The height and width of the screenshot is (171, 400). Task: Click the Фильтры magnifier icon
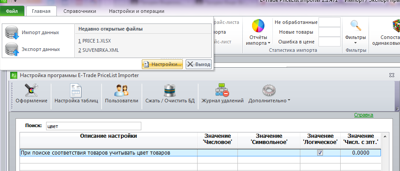tap(355, 26)
